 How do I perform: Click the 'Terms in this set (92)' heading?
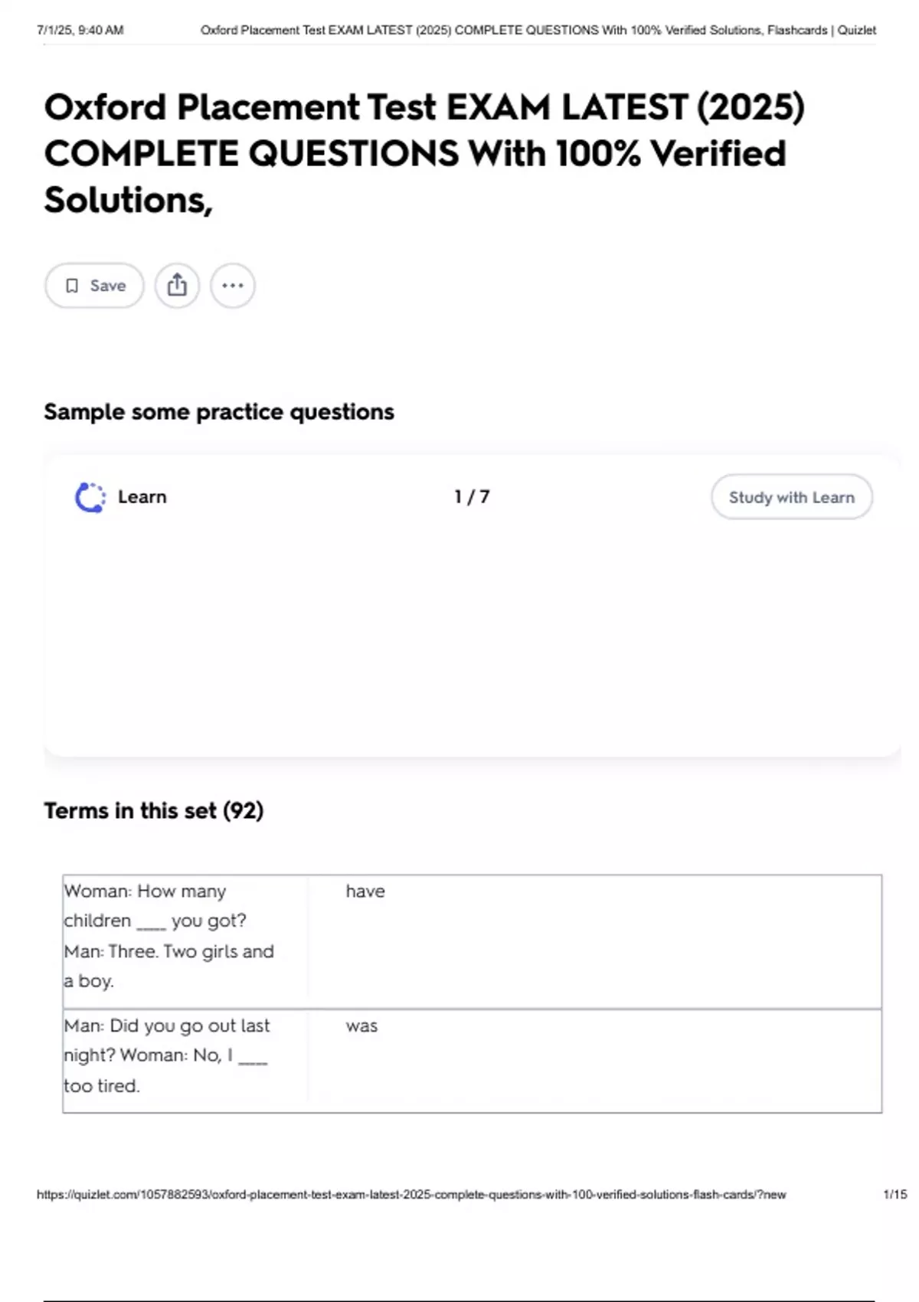click(x=154, y=810)
